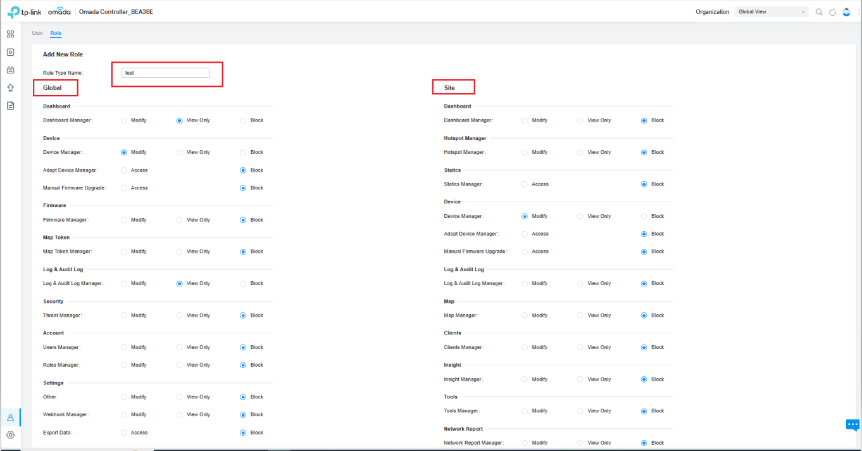Screen dimensions: 862x451
Task: Click the search magnifier icon in header
Action: (x=819, y=12)
